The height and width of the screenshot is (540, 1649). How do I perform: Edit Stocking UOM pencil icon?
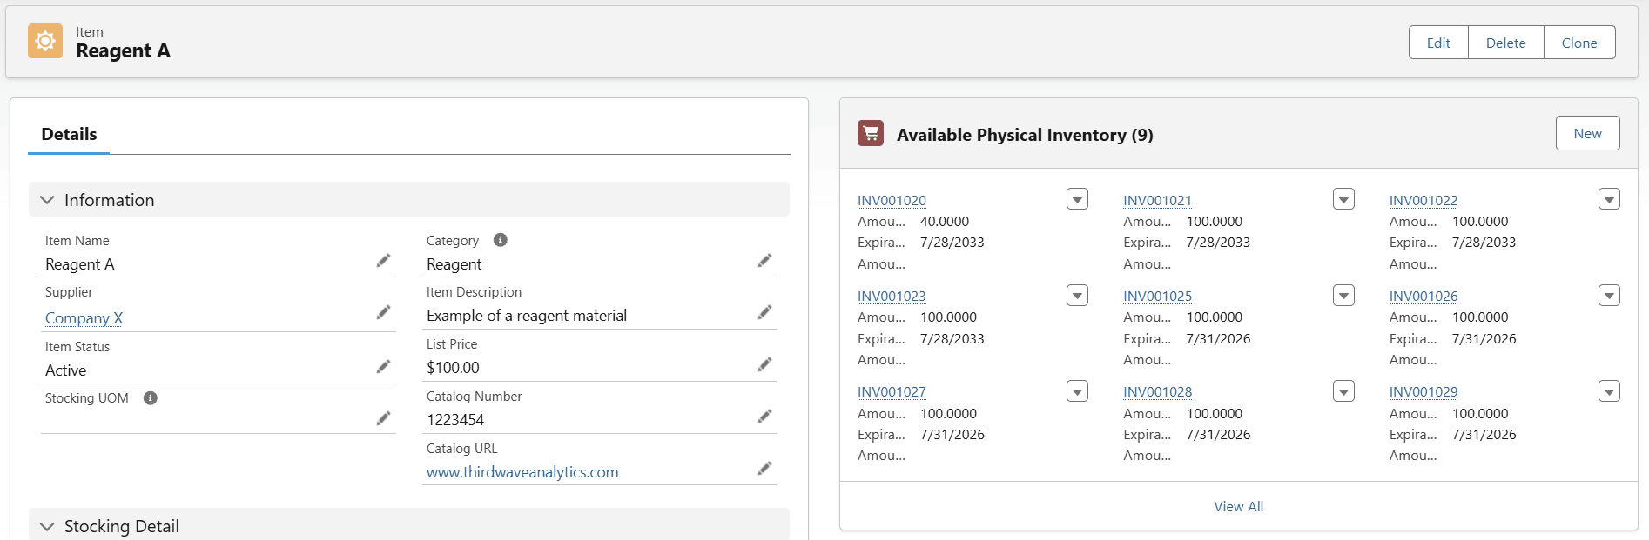coord(383,418)
